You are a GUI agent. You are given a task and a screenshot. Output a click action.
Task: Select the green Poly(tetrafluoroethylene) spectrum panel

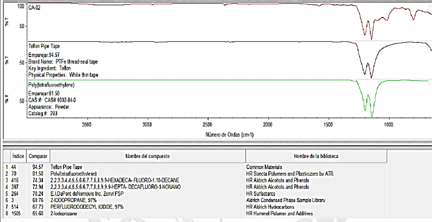click(x=220, y=99)
